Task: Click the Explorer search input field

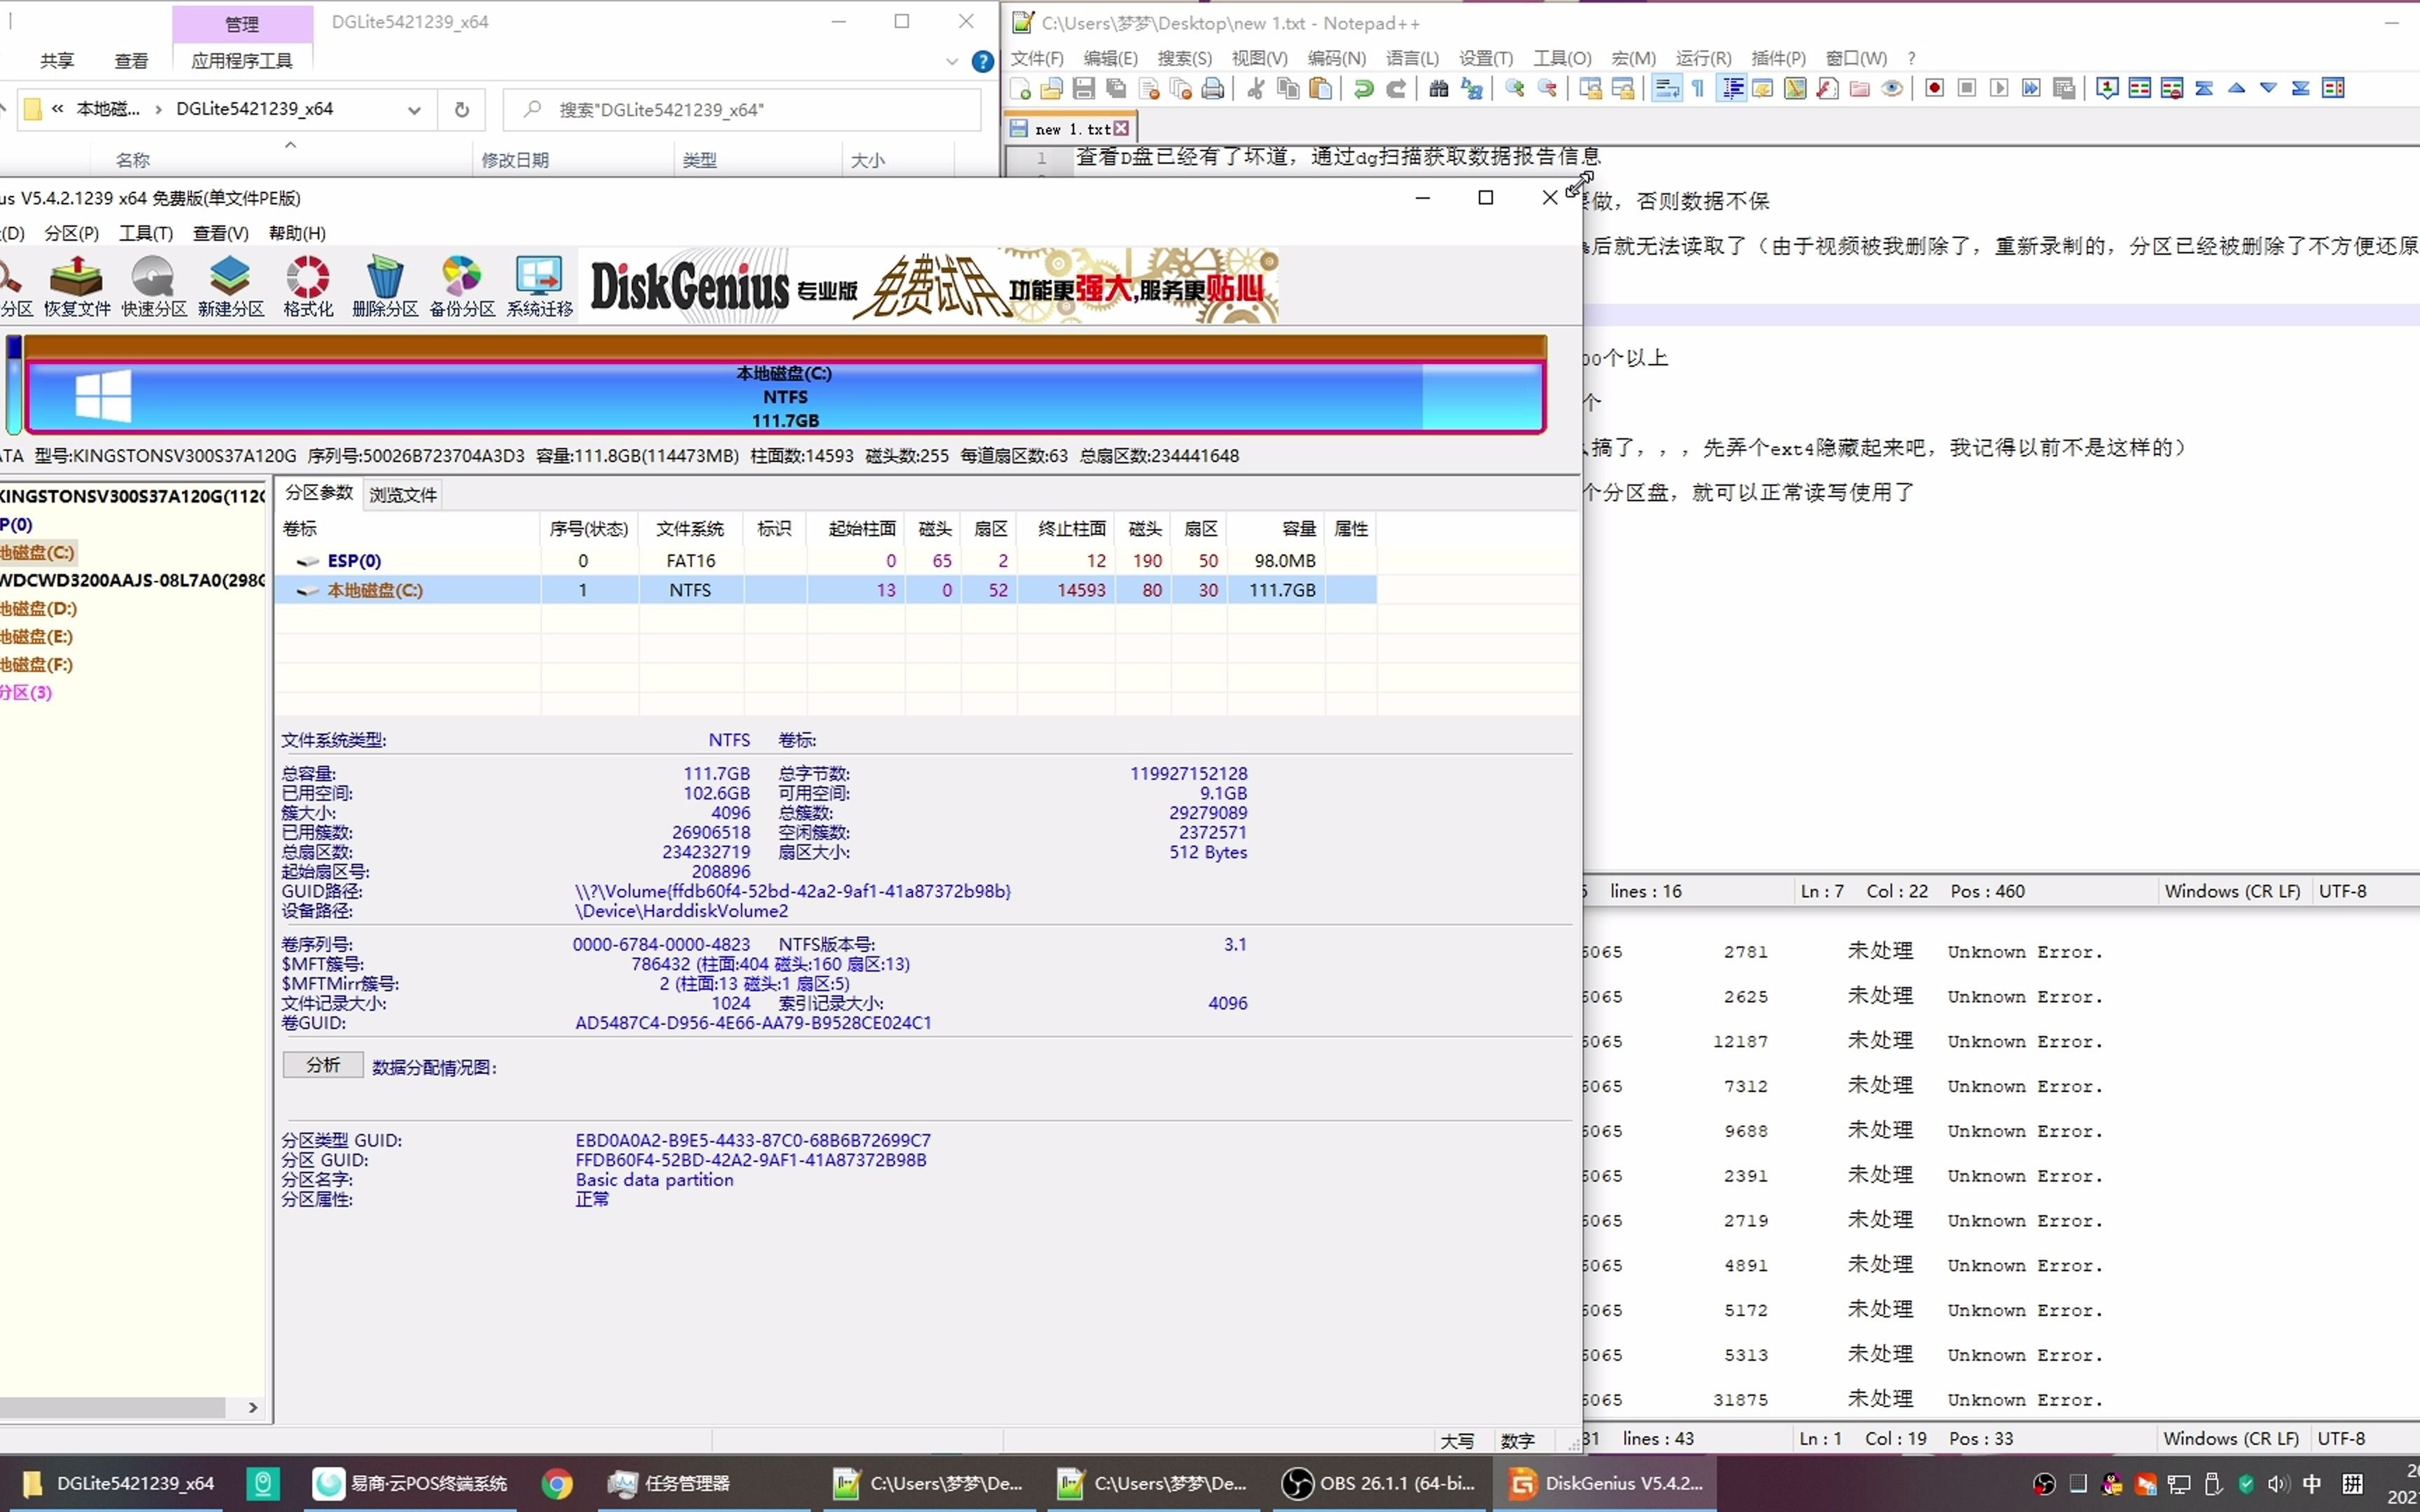Action: click(x=742, y=110)
